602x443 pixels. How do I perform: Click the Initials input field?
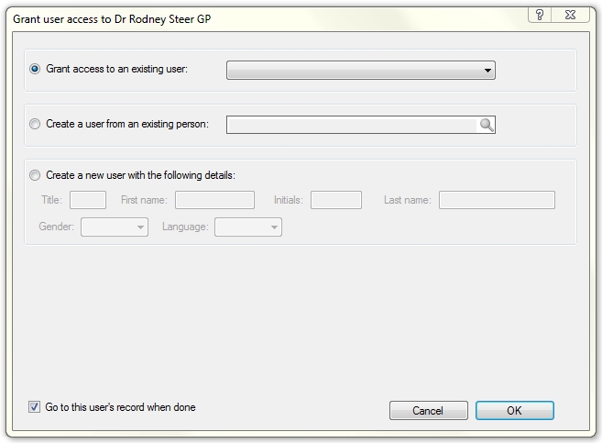(x=335, y=200)
